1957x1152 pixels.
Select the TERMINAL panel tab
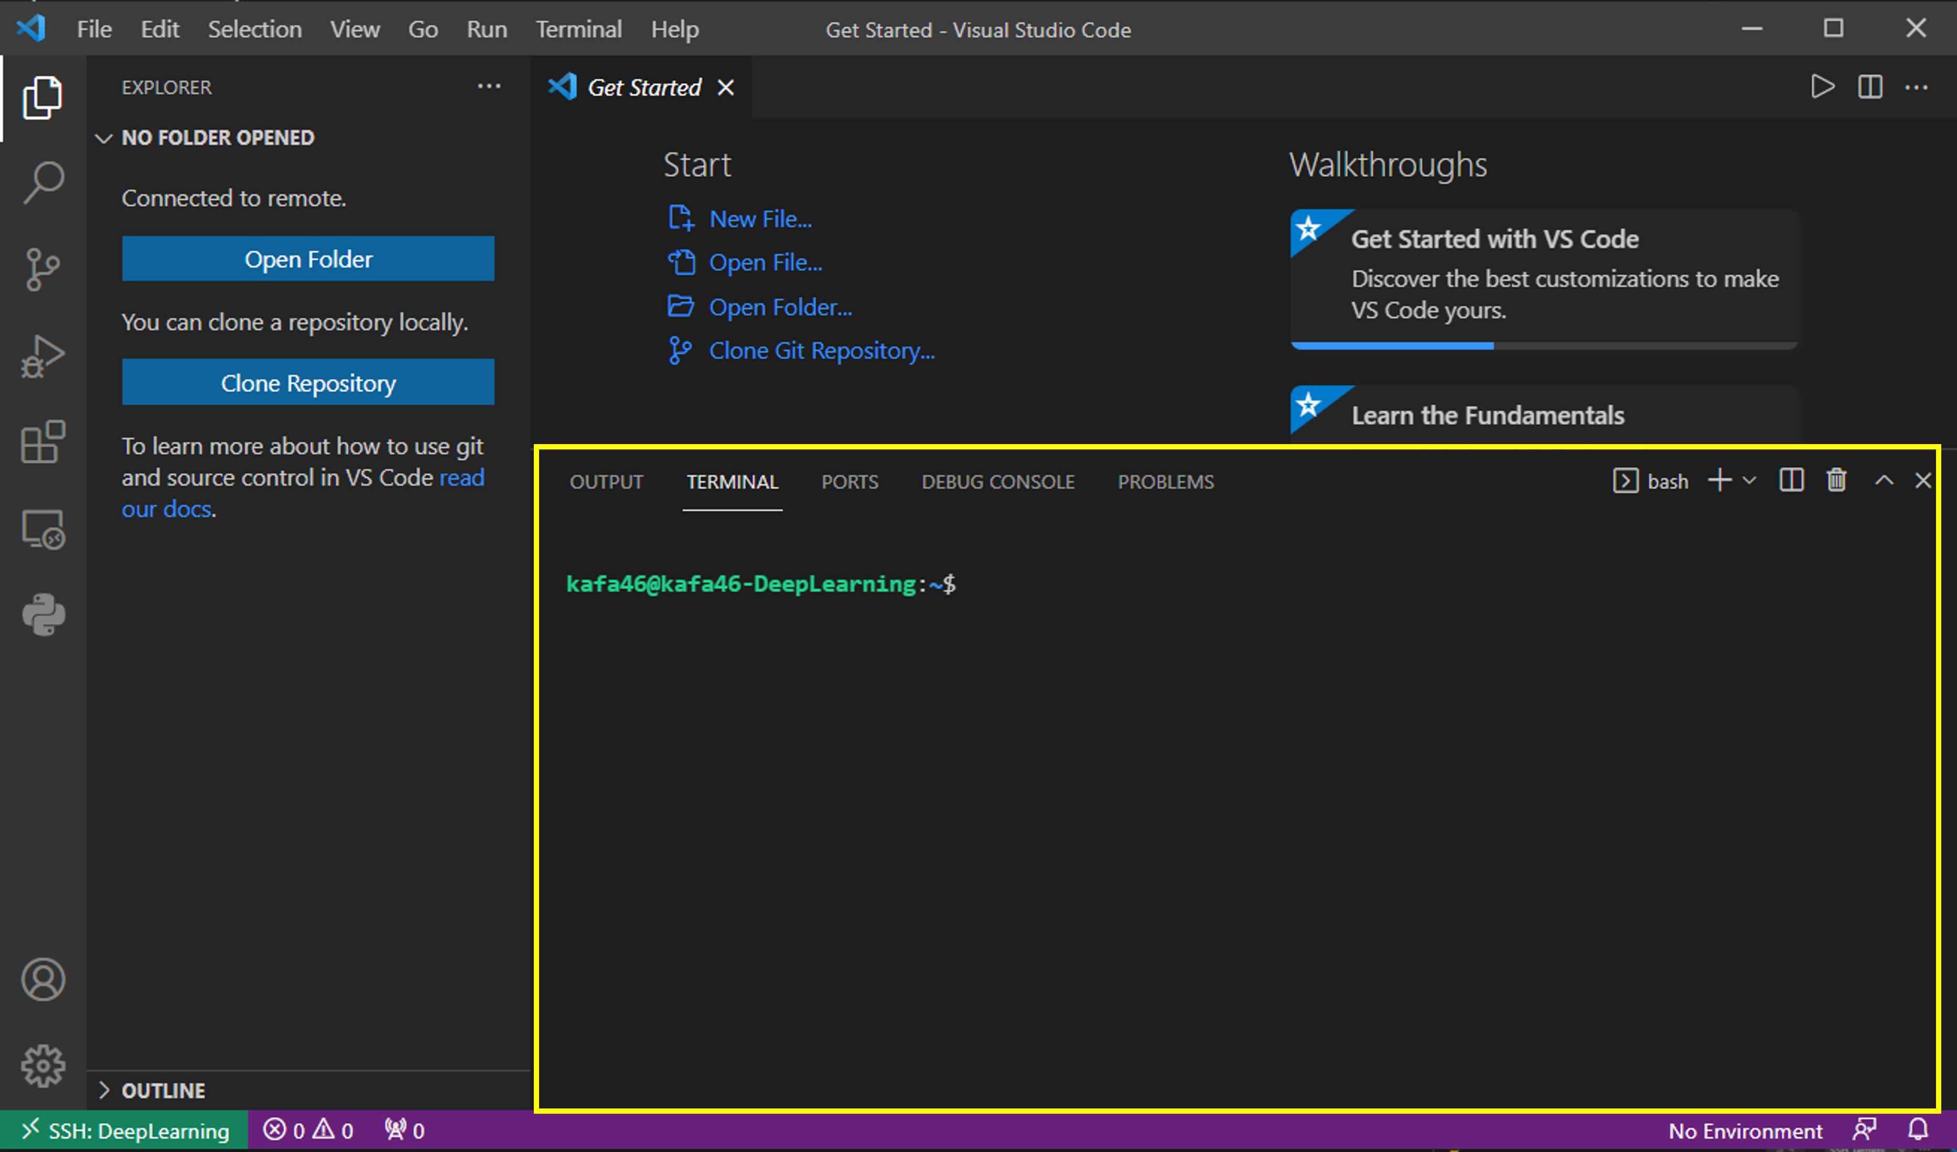pyautogui.click(x=733, y=481)
